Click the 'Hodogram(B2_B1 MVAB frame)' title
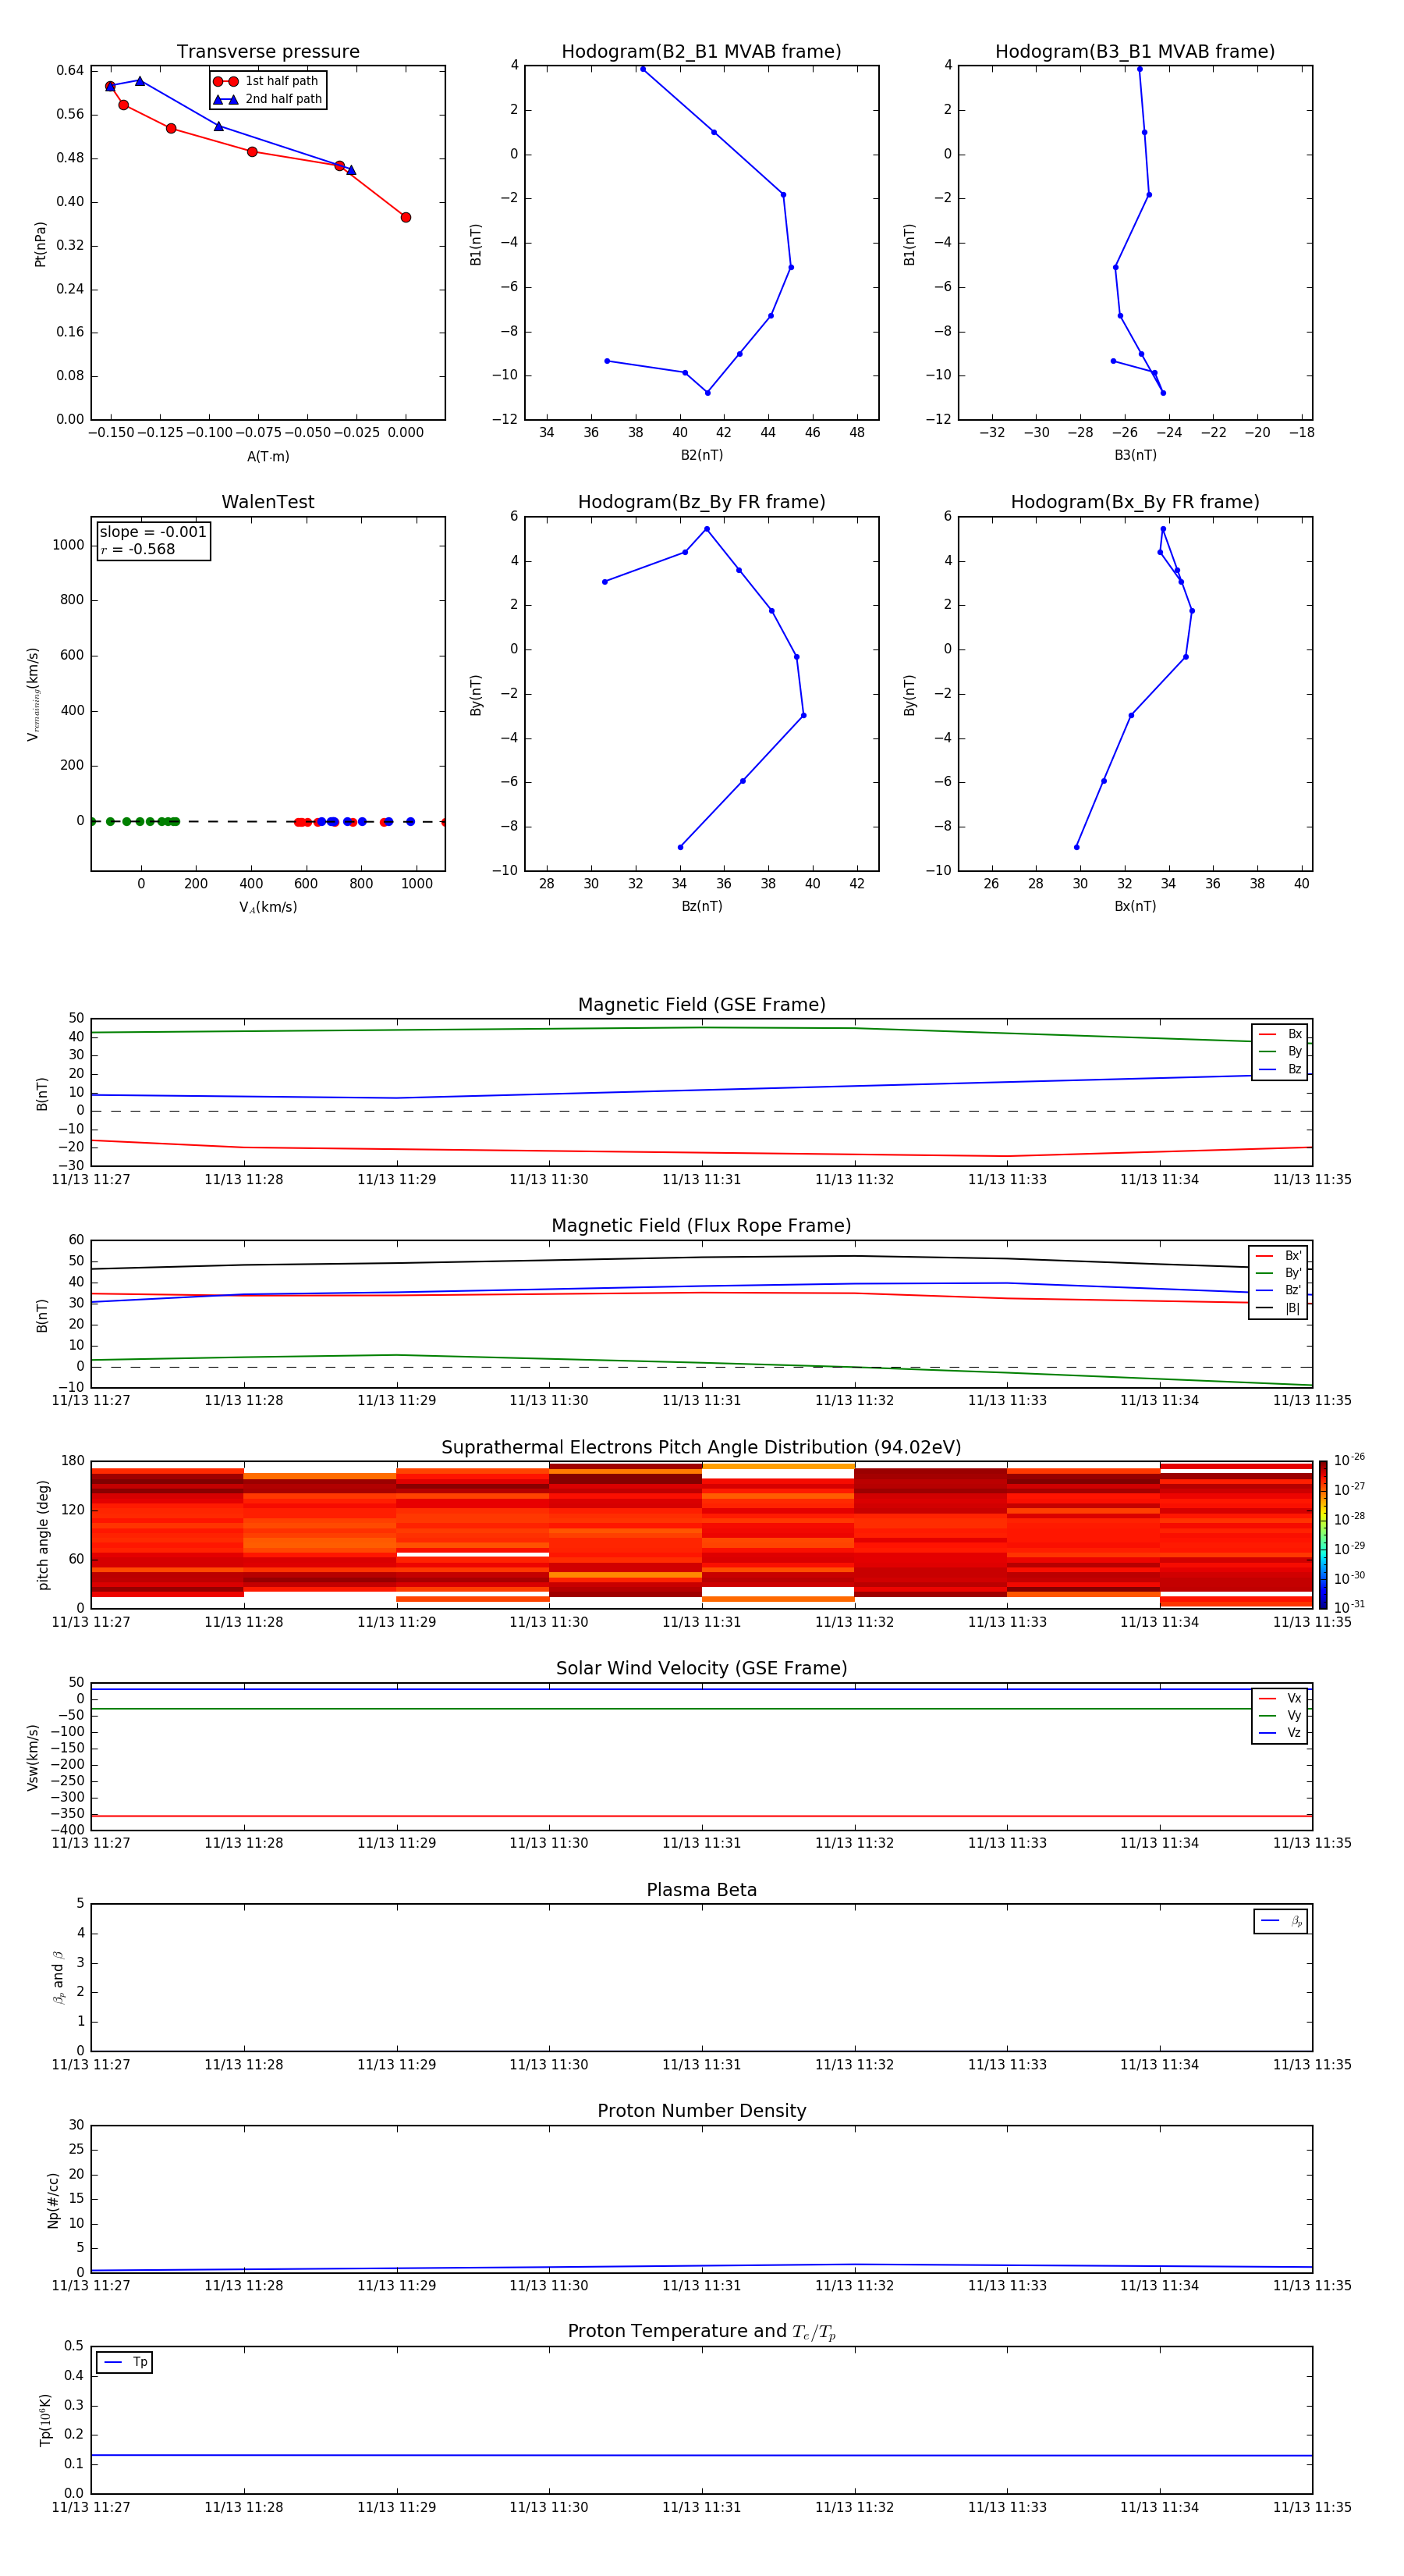 (701, 52)
